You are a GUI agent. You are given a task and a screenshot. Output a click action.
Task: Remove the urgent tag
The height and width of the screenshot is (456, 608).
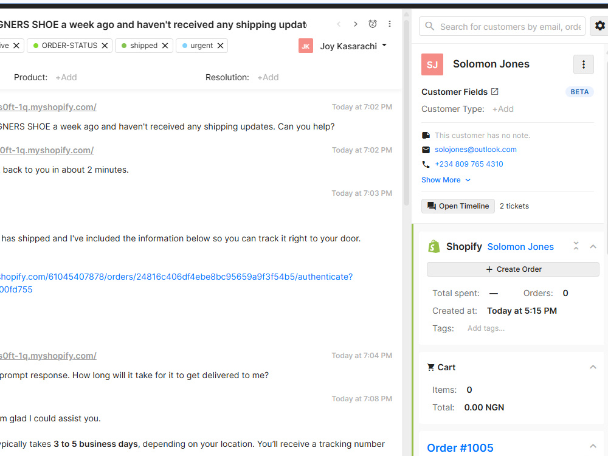tap(220, 46)
